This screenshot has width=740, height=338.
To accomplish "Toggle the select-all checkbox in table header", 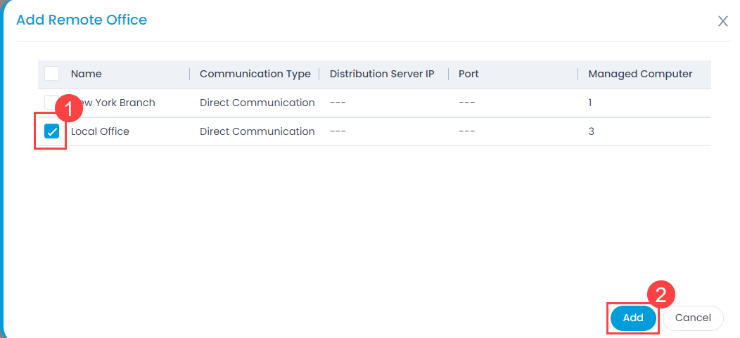I will pyautogui.click(x=52, y=74).
